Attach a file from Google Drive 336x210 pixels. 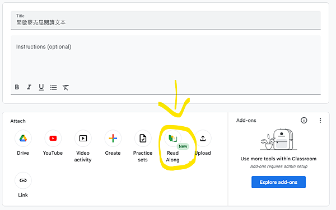pos(23,139)
